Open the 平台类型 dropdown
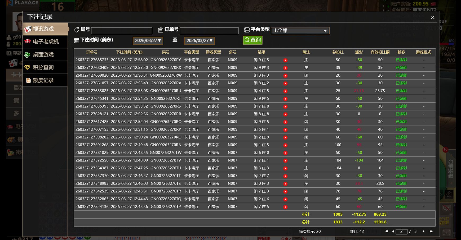The height and width of the screenshot is (240, 461). pyautogui.click(x=300, y=31)
